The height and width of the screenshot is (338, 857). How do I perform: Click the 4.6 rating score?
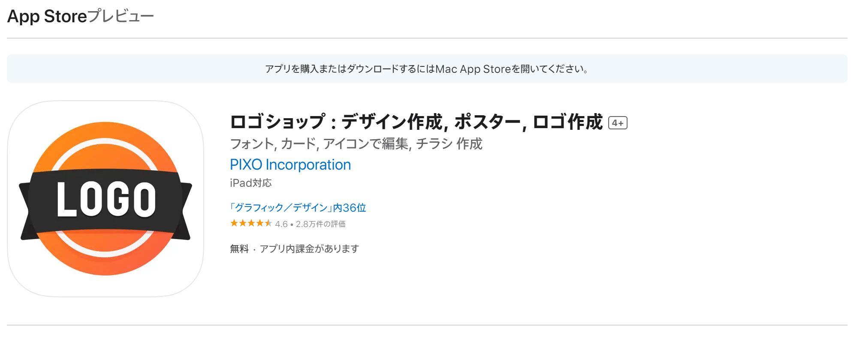coord(281,224)
